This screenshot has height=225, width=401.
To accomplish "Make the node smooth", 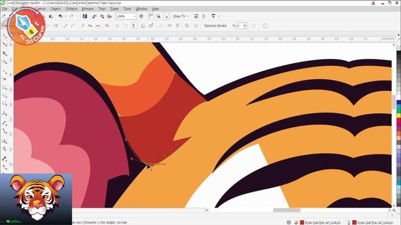I will pyautogui.click(x=90, y=26).
